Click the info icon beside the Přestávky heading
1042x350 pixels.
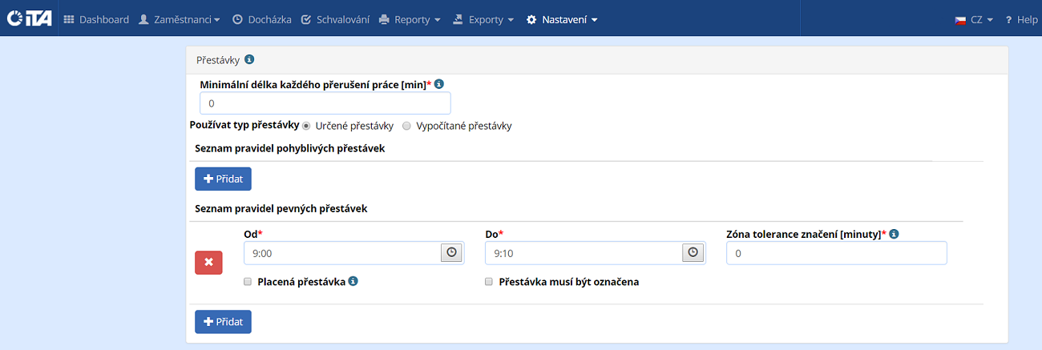click(x=249, y=59)
